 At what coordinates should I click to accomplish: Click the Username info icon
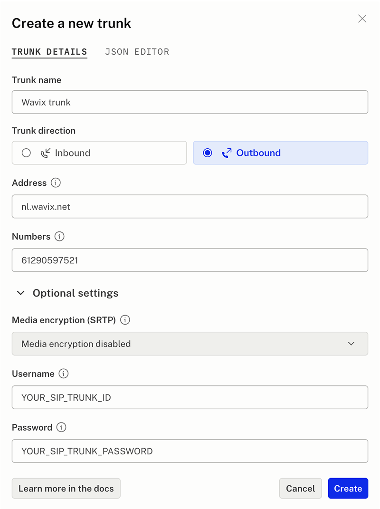click(64, 374)
